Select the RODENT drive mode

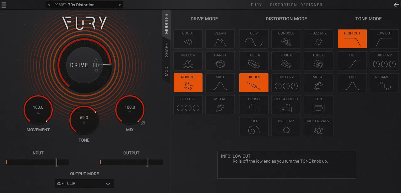point(188,82)
